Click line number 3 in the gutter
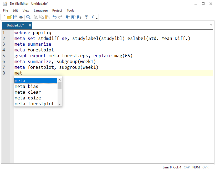The width and height of the screenshot is (215, 170). pyautogui.click(x=4, y=44)
